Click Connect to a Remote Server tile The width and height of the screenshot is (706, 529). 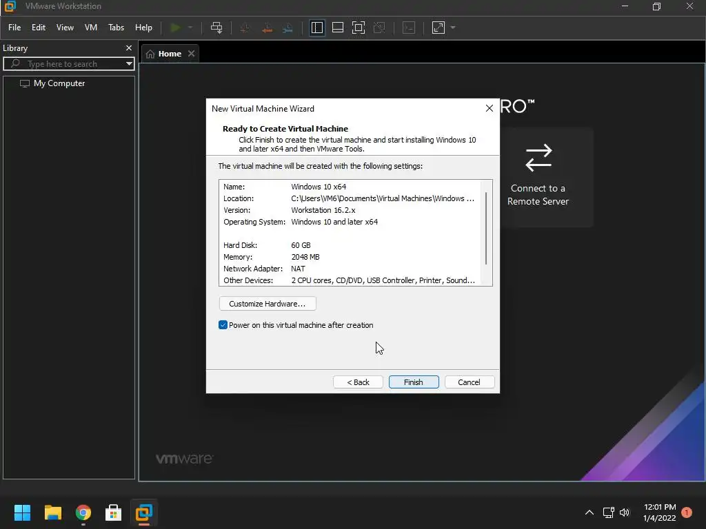click(x=538, y=176)
